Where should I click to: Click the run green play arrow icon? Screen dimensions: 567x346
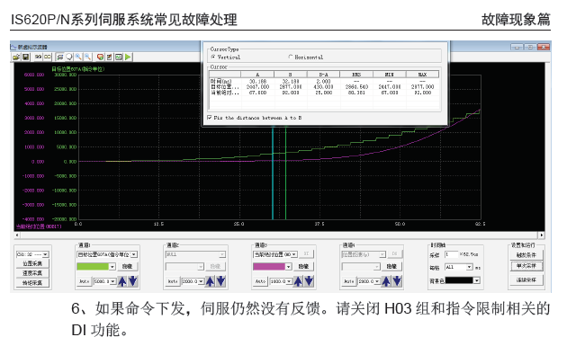click(128, 57)
